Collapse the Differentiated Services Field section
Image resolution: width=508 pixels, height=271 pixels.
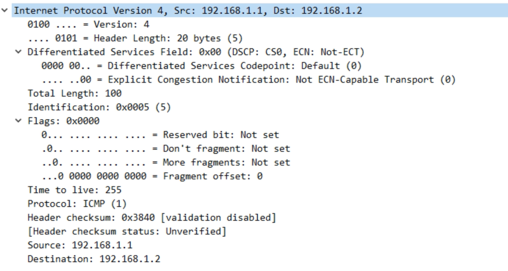18,52
